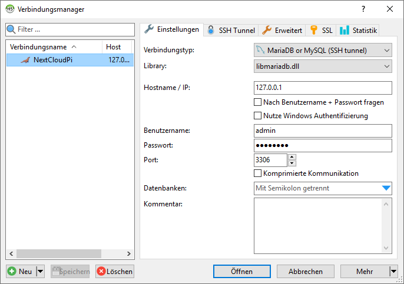Viewport: 404px width, 284px height.
Task: Click the red Löschen delete icon
Action: [x=101, y=271]
